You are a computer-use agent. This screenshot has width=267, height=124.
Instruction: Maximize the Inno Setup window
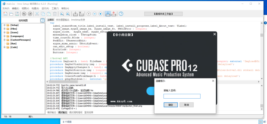(x=251, y=4)
